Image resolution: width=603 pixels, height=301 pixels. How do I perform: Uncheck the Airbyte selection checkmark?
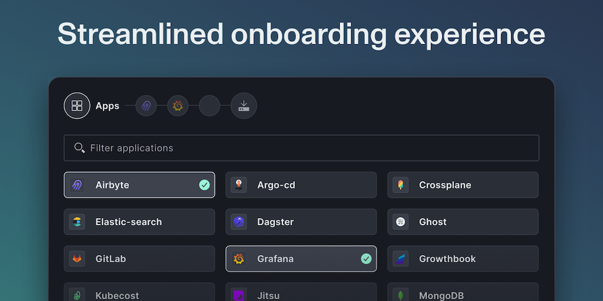click(x=204, y=185)
